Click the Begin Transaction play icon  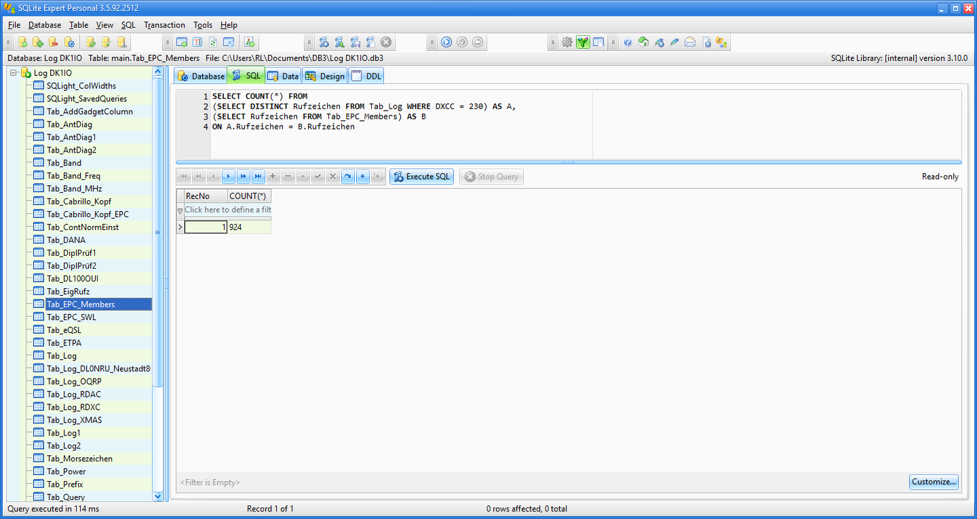point(446,42)
